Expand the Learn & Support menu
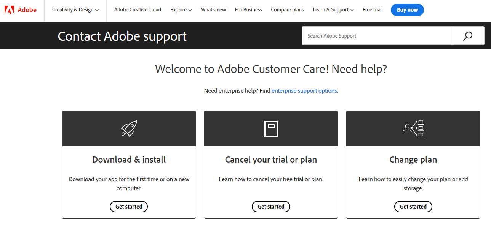 click(x=333, y=9)
